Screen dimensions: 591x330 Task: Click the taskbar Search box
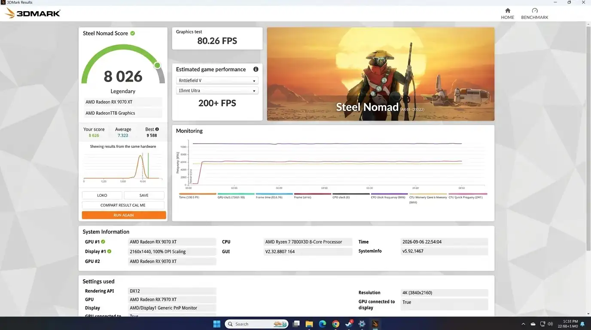(256, 324)
